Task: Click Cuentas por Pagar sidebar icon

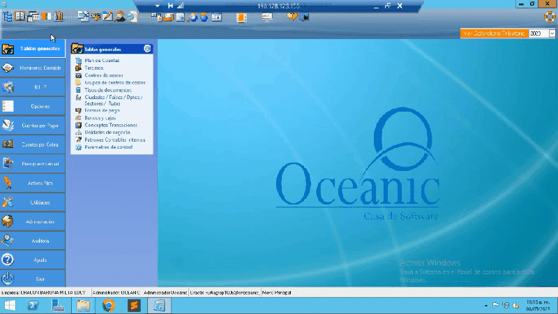Action: click(8, 126)
